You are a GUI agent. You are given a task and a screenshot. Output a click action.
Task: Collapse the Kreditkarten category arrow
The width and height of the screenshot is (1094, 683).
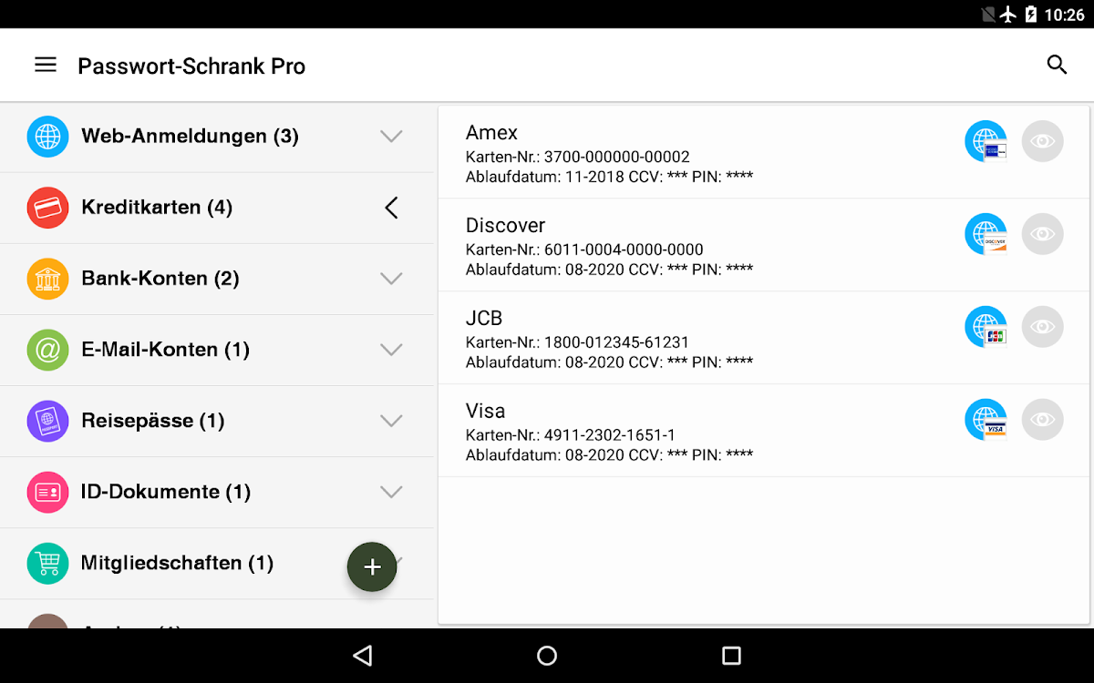[391, 208]
